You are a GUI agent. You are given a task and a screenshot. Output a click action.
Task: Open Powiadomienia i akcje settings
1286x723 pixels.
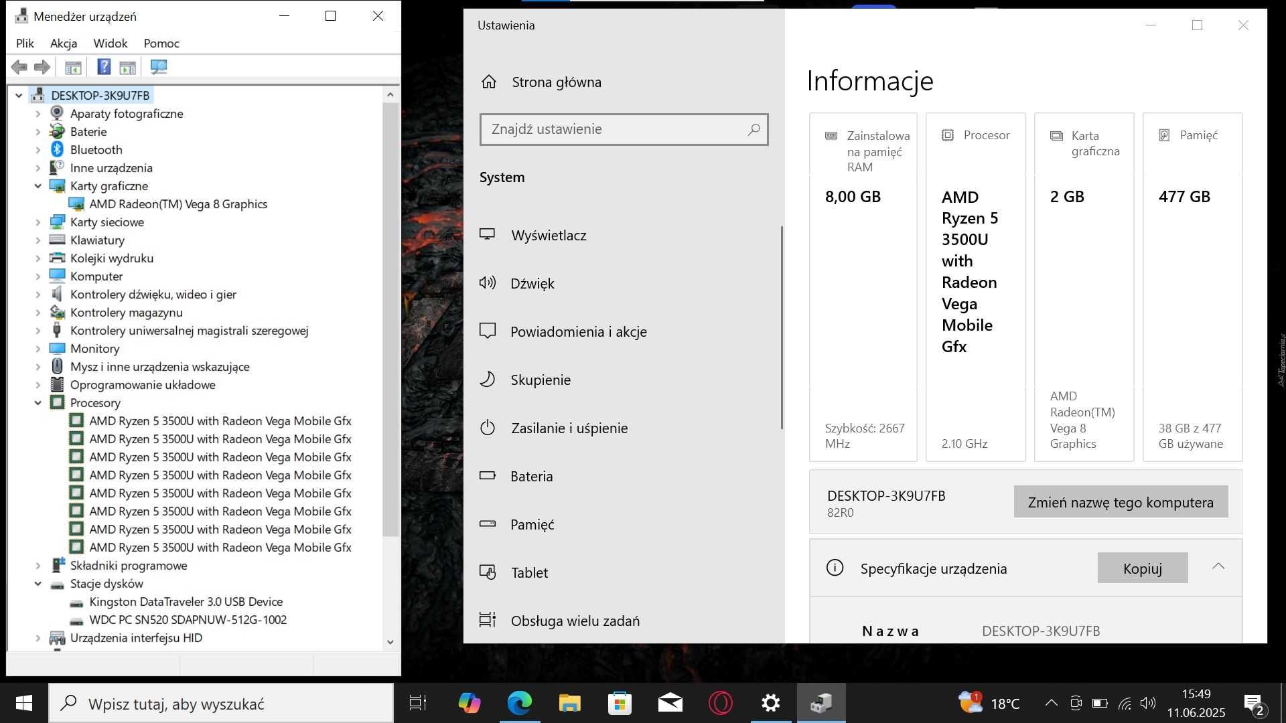(x=579, y=331)
